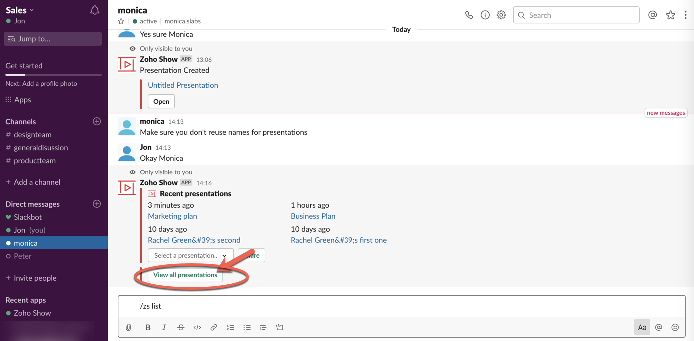The height and width of the screenshot is (341, 694).
Task: Expand the Channels section header
Action: click(21, 122)
